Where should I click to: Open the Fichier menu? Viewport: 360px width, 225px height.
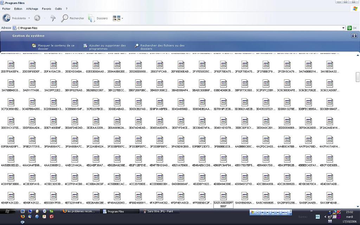[6, 9]
